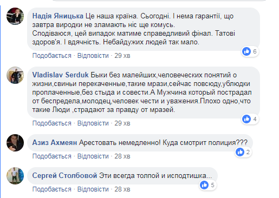The image size is (279, 198).
Task: Like Надія Яницька's comment via Подобається
Action: pyautogui.click(x=52, y=56)
